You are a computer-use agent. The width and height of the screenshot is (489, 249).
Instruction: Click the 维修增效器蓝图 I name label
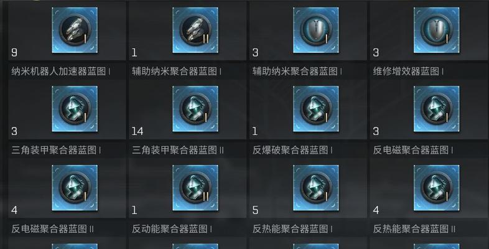[x=408, y=72]
